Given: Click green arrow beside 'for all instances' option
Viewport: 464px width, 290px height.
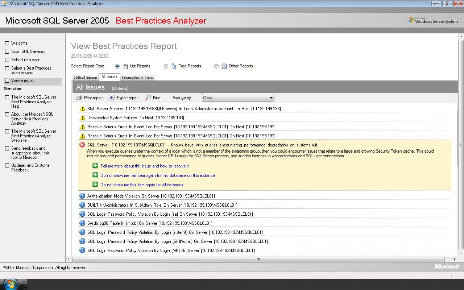Looking at the screenshot, I should click(95, 184).
